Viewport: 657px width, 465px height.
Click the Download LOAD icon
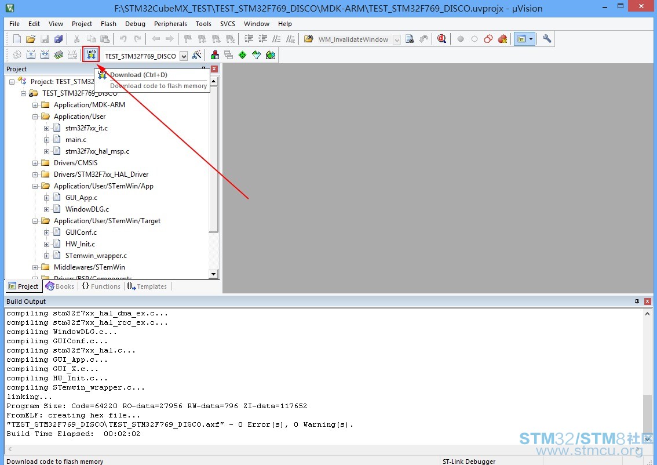(x=91, y=55)
